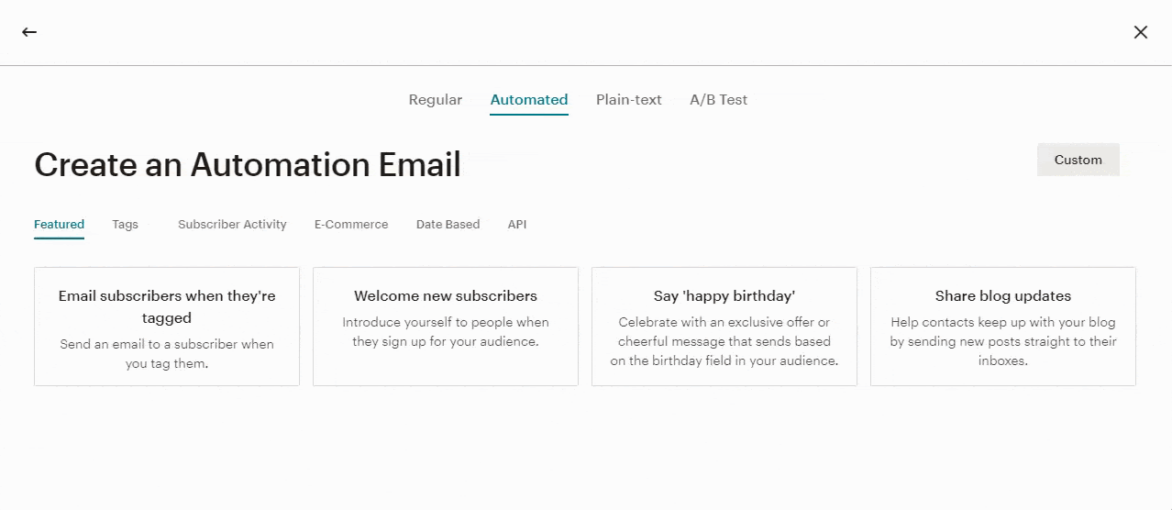The height and width of the screenshot is (510, 1172).
Task: Switch to the A/B Test tab
Action: pyautogui.click(x=718, y=100)
